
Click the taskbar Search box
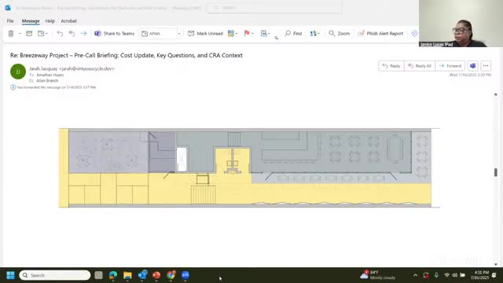pyautogui.click(x=55, y=275)
